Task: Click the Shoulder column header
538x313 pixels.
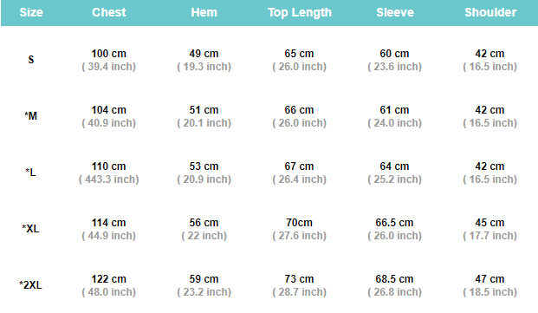Action: pyautogui.click(x=490, y=12)
